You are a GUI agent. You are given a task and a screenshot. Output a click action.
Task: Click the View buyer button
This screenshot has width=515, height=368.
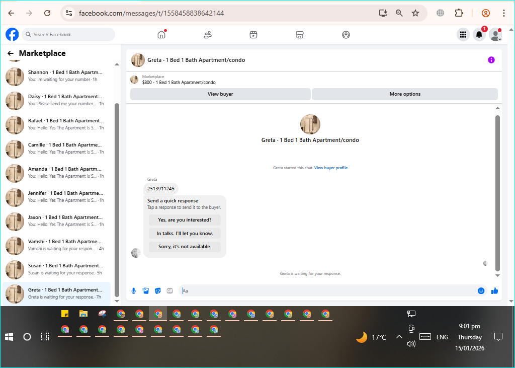220,94
